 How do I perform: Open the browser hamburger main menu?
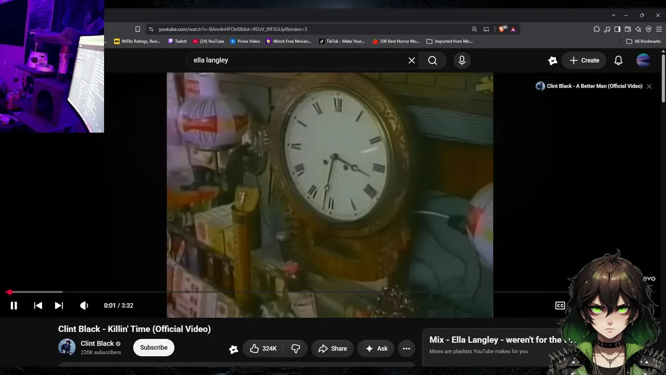click(659, 29)
